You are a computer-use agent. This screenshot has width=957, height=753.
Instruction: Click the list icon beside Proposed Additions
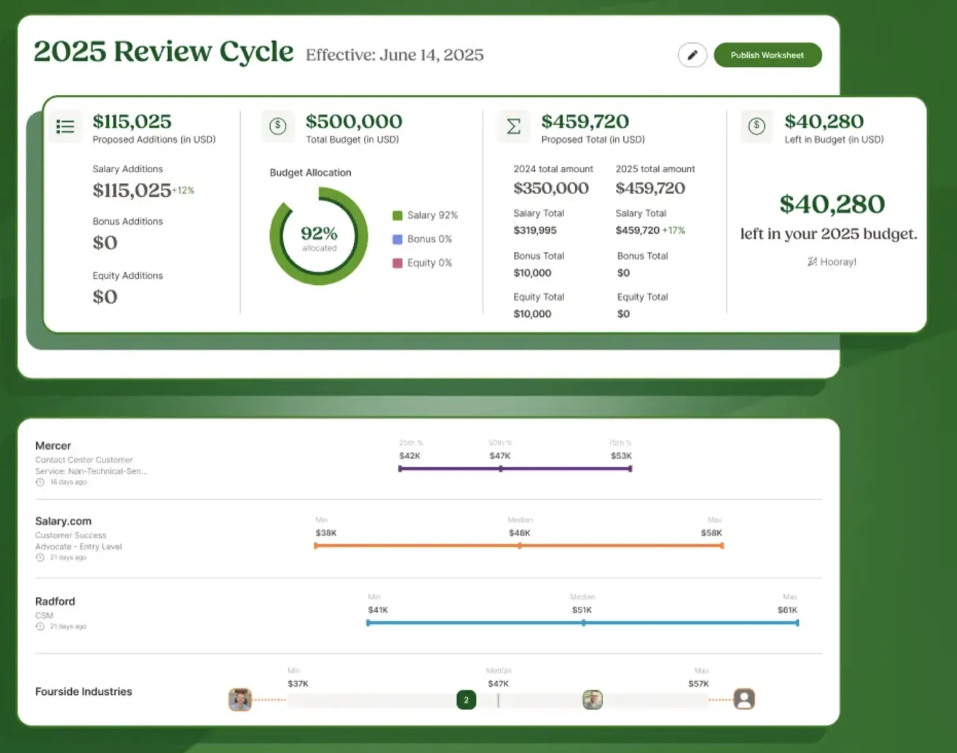click(x=65, y=126)
